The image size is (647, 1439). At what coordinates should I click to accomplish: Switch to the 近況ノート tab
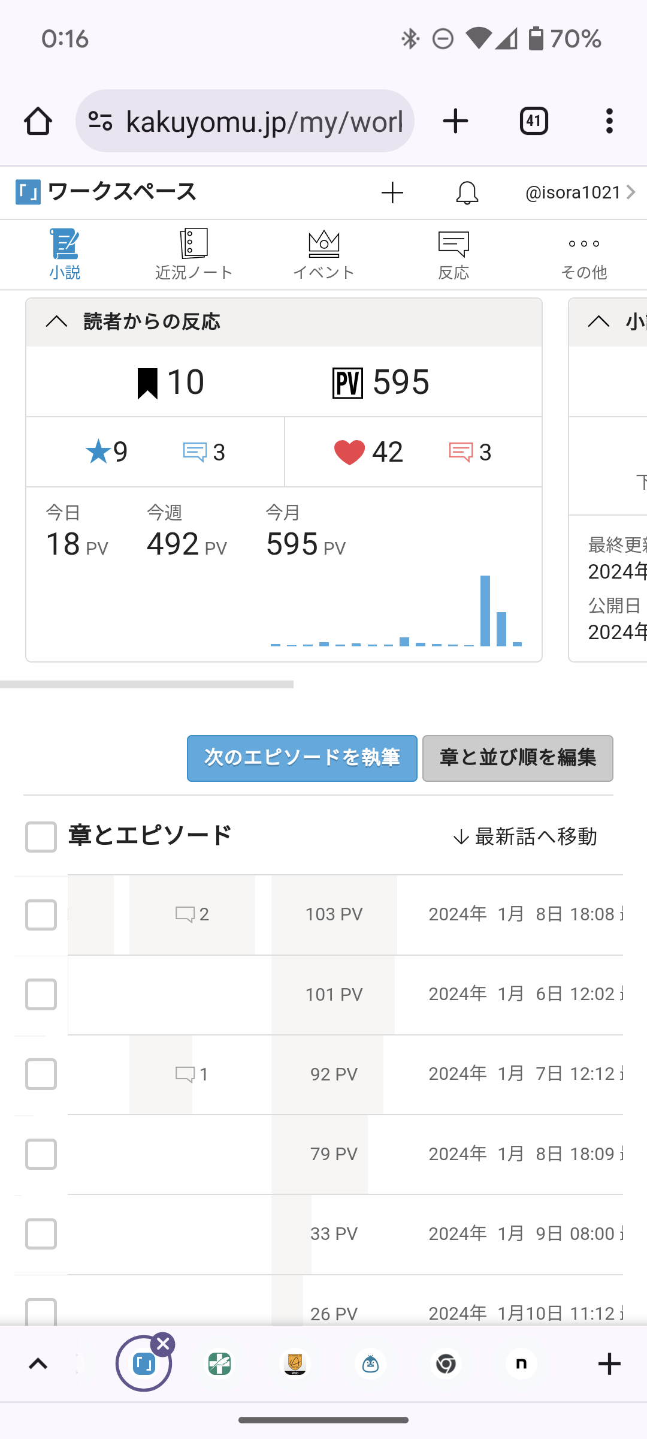(194, 255)
